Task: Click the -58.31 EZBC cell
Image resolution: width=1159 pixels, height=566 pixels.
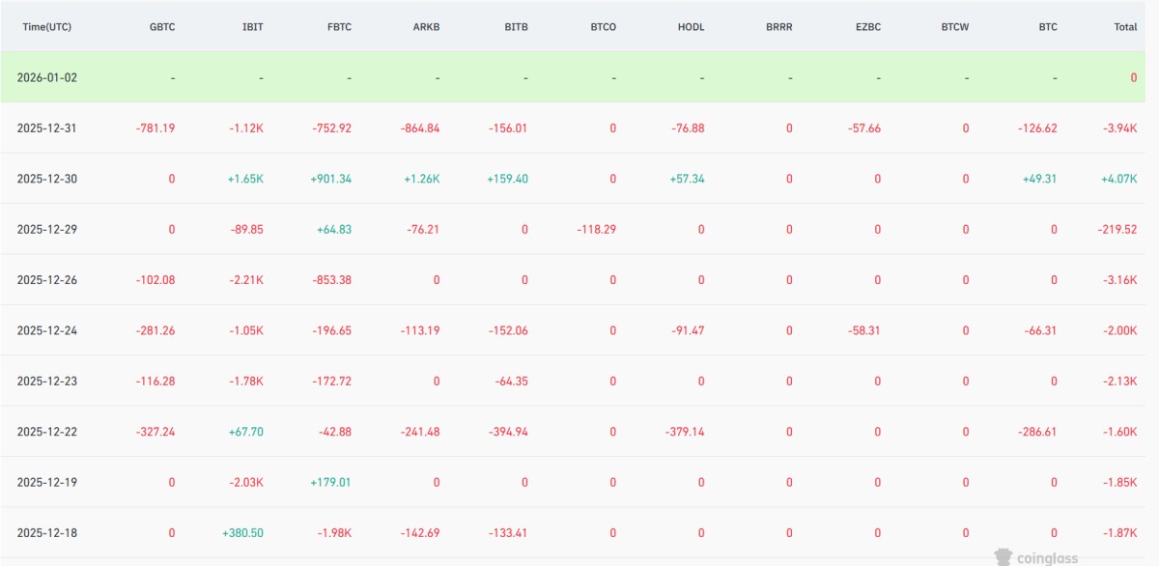Action: [x=859, y=330]
